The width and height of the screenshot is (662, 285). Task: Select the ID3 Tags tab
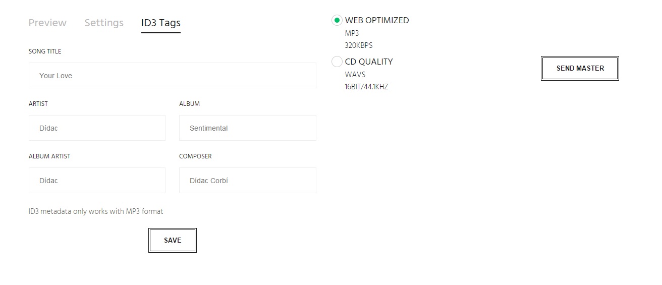[160, 23]
